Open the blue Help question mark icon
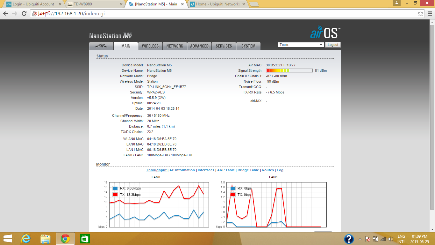Screen dimensions: 435x245 point(349,239)
